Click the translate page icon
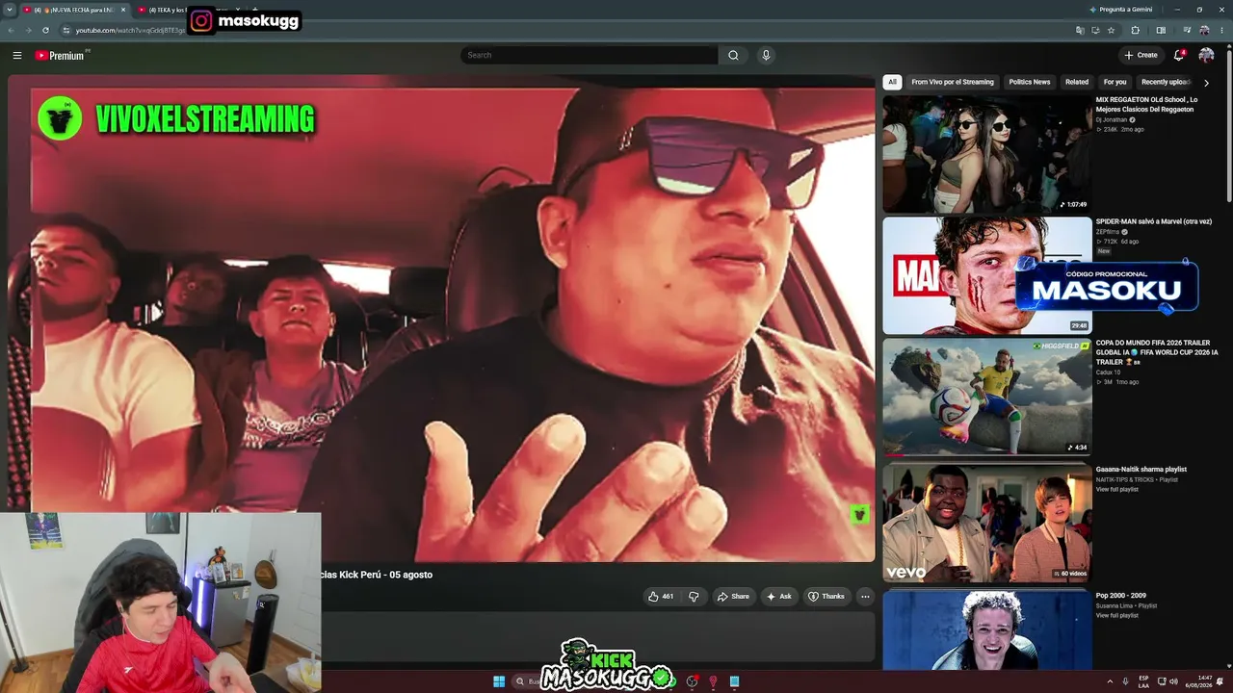 click(1080, 30)
